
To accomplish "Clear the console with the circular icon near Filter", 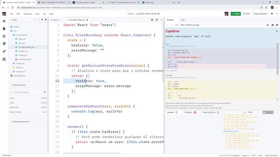I will [x=245, y=113].
